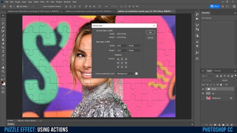Open the History panel icon in dock
The height and width of the screenshot is (133, 237).
[x=197, y=14]
